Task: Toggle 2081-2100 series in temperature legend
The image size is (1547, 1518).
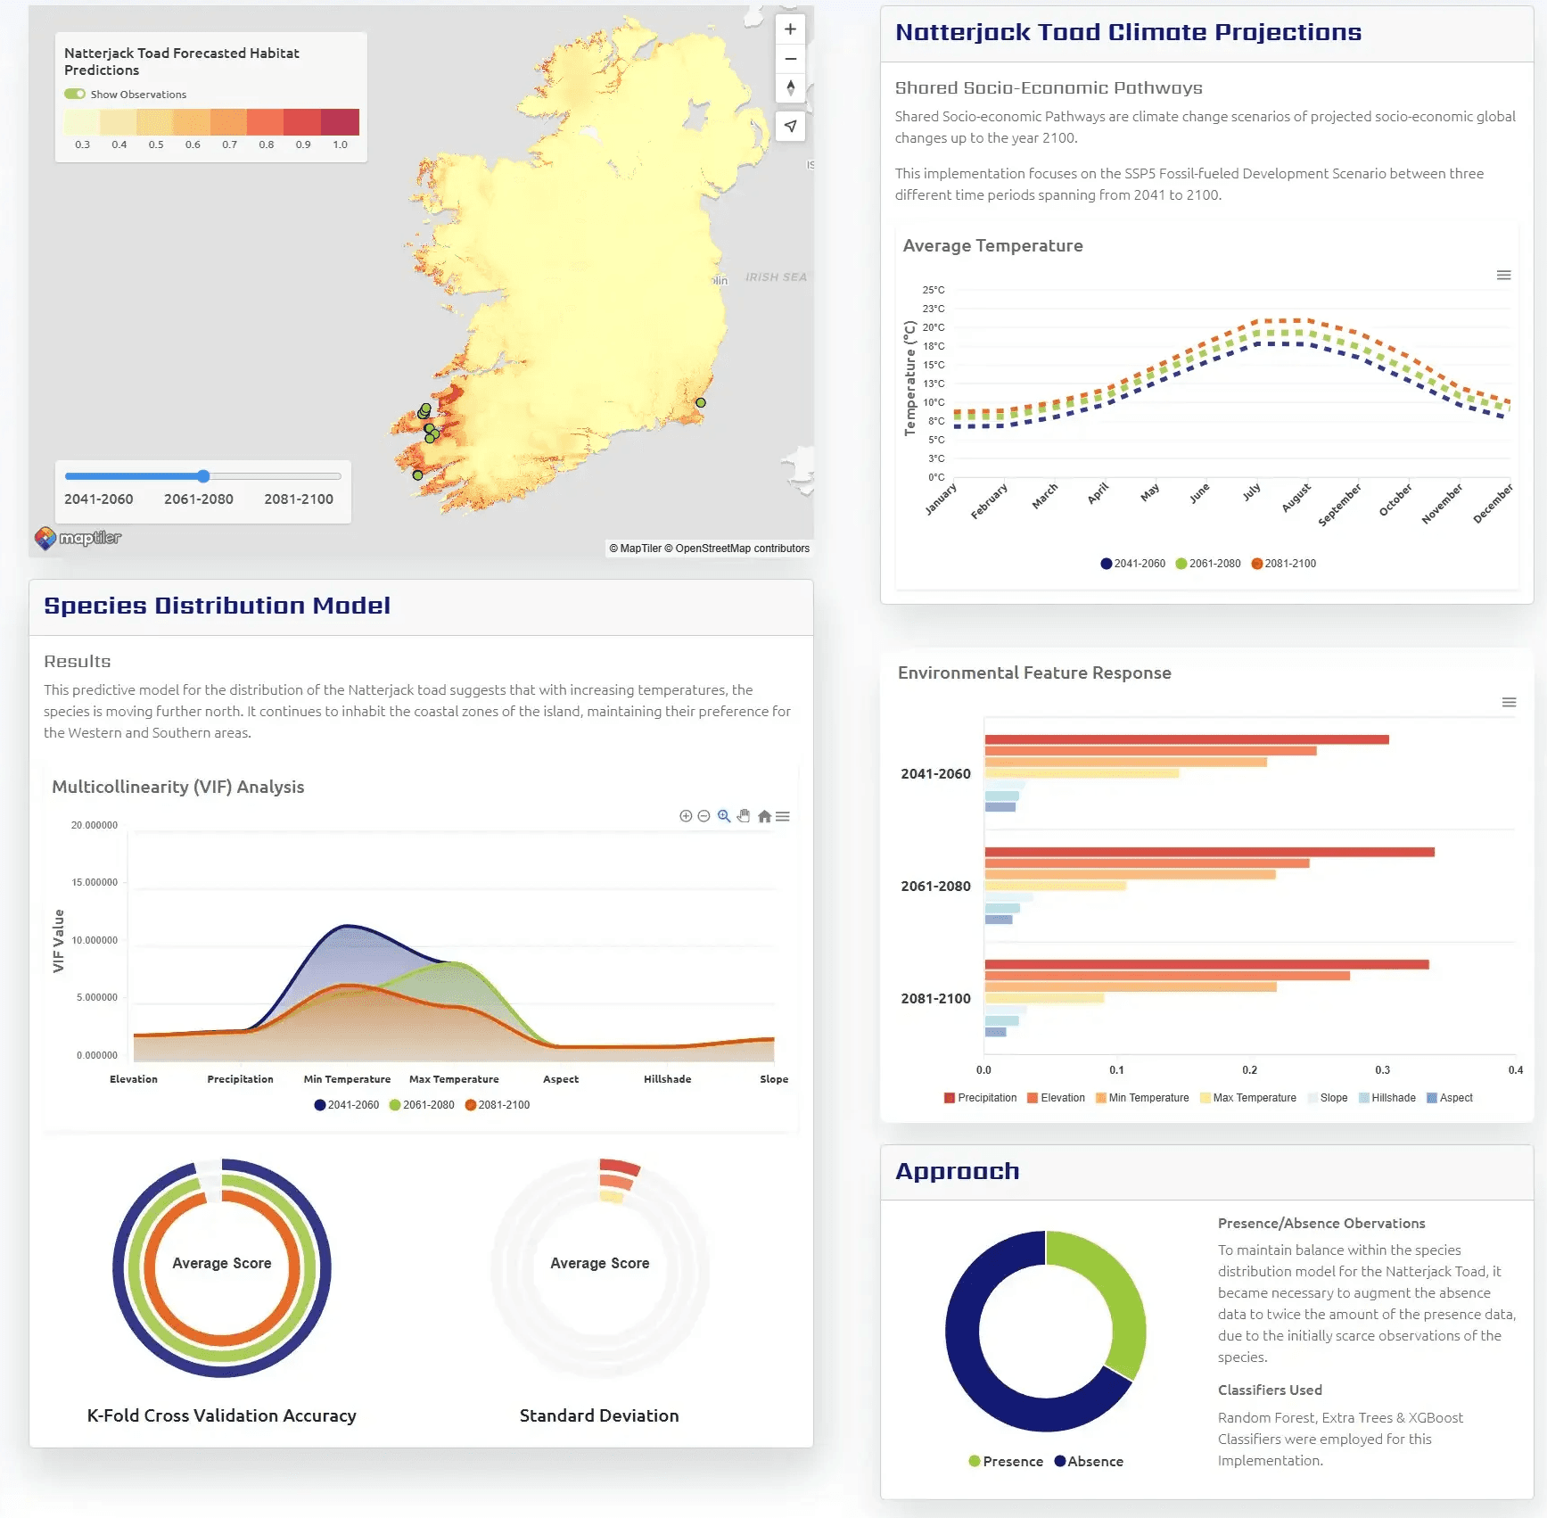Action: click(1284, 564)
